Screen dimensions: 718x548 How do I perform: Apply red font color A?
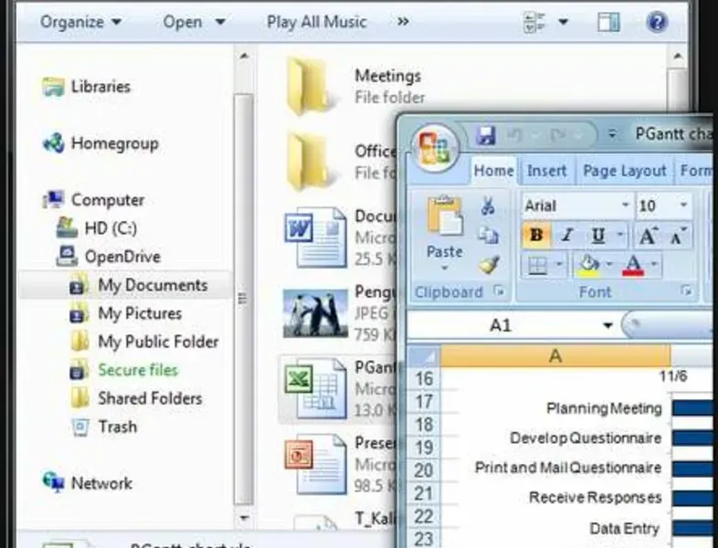(633, 266)
